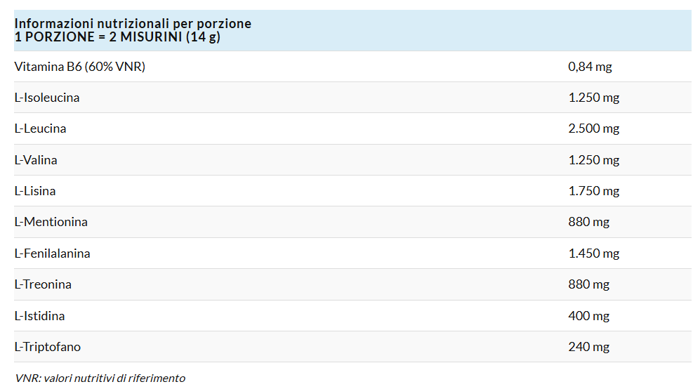
Task: Click the 'VNR: valori nutritivi di riferimento' footnote
Action: coord(100,378)
